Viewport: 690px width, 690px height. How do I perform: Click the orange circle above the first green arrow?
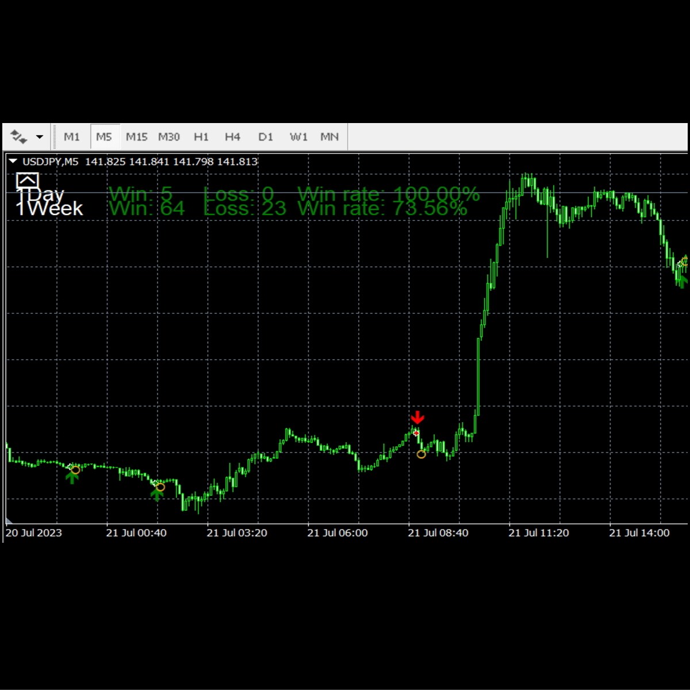click(75, 470)
